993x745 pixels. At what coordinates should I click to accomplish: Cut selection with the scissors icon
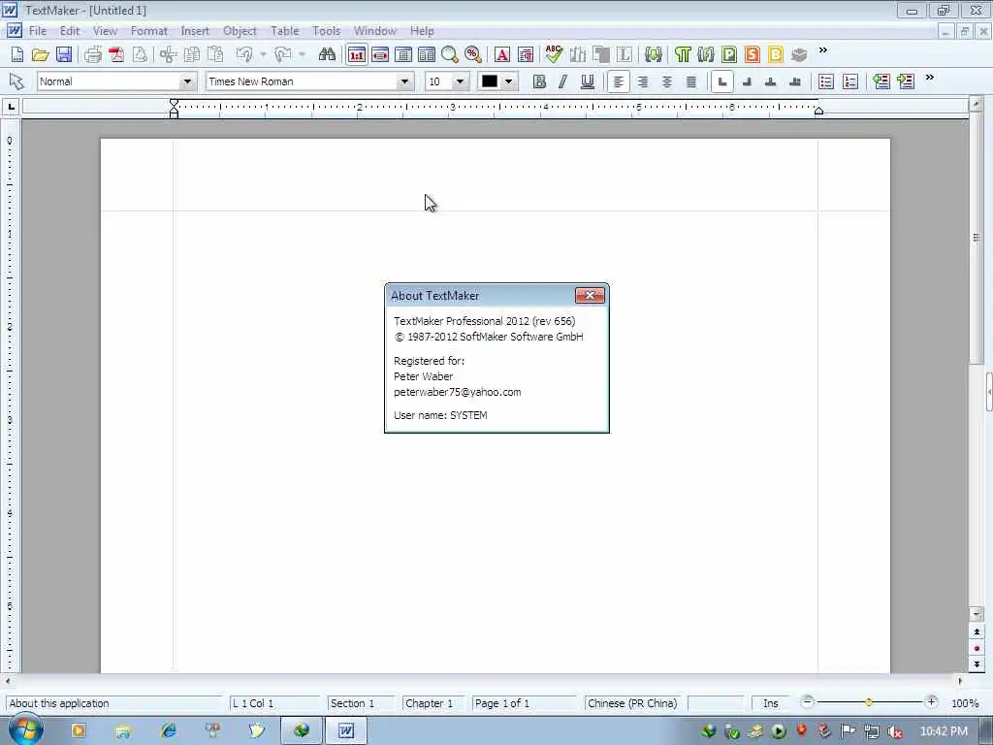(x=168, y=55)
